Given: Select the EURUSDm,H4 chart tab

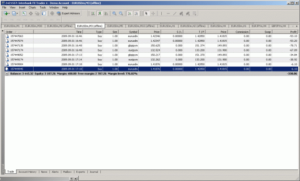Looking at the screenshot, I should point(218,26).
